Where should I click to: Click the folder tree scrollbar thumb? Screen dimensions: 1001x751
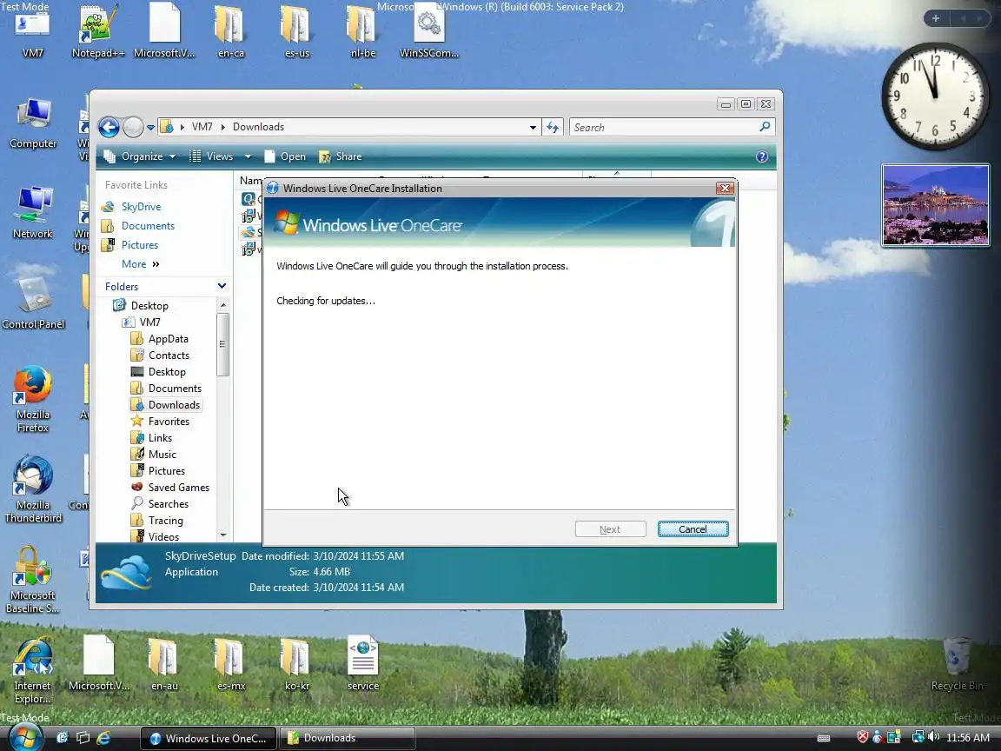(x=222, y=345)
